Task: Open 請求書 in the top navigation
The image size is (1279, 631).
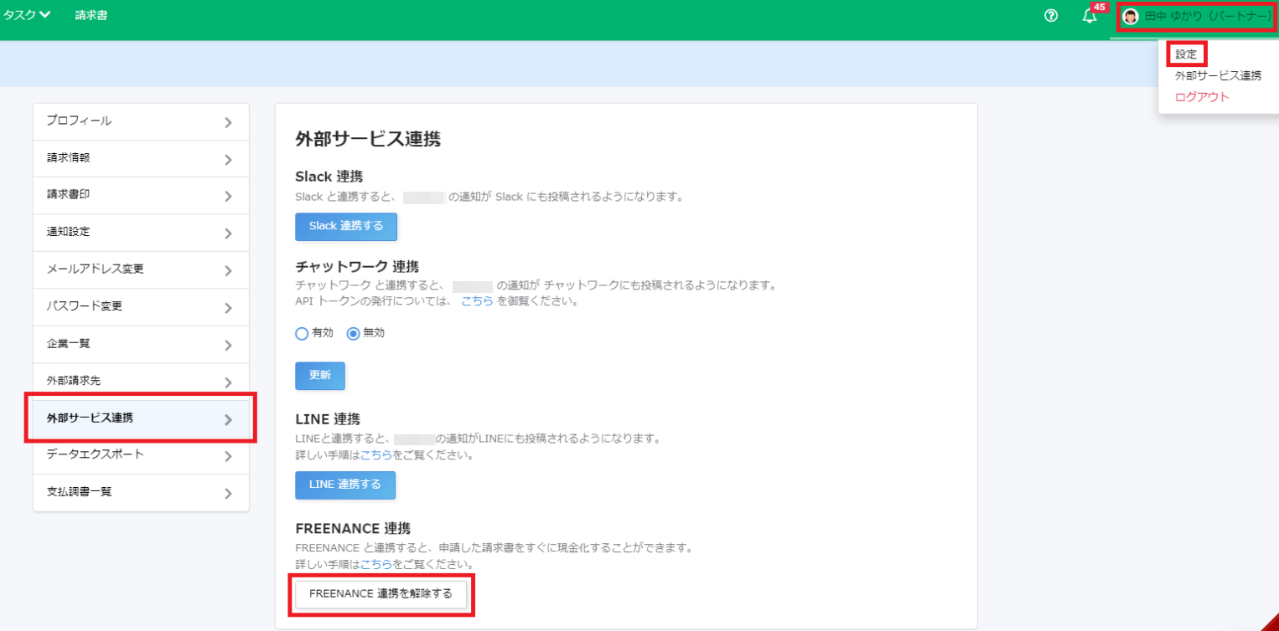Action: tap(91, 15)
